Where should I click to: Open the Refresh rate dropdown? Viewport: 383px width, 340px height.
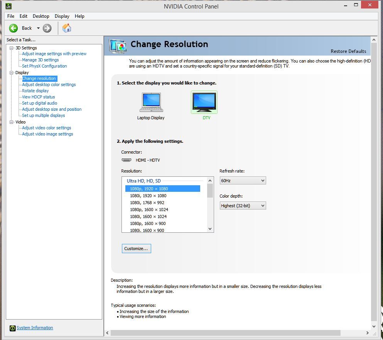point(243,181)
